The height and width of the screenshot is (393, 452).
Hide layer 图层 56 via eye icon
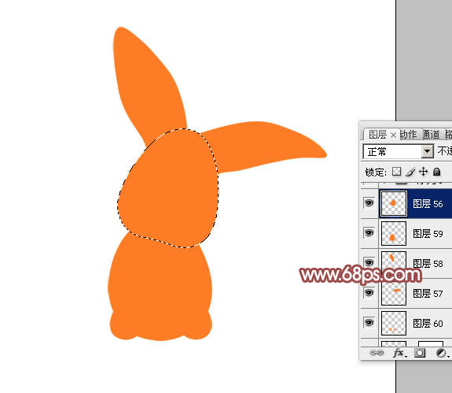369,203
